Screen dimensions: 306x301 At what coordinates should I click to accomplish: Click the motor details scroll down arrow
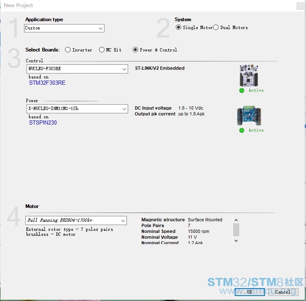236,241
